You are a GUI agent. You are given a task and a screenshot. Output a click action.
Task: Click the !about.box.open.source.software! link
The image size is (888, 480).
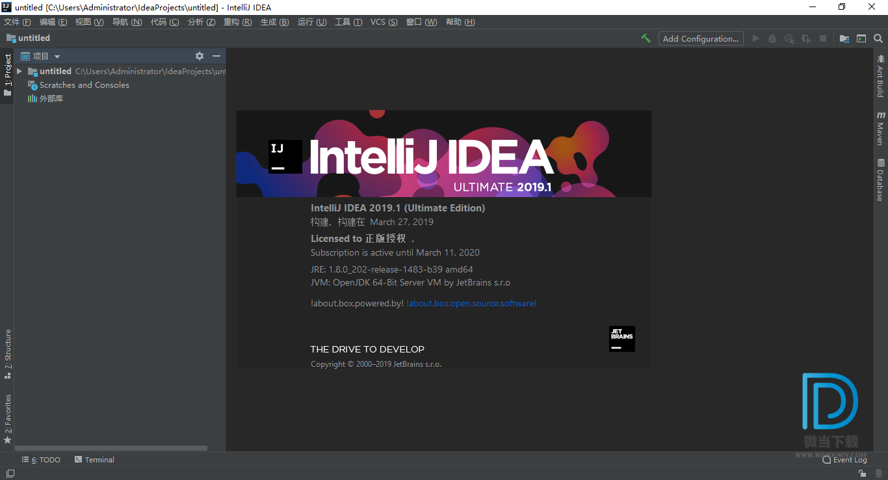tap(471, 304)
